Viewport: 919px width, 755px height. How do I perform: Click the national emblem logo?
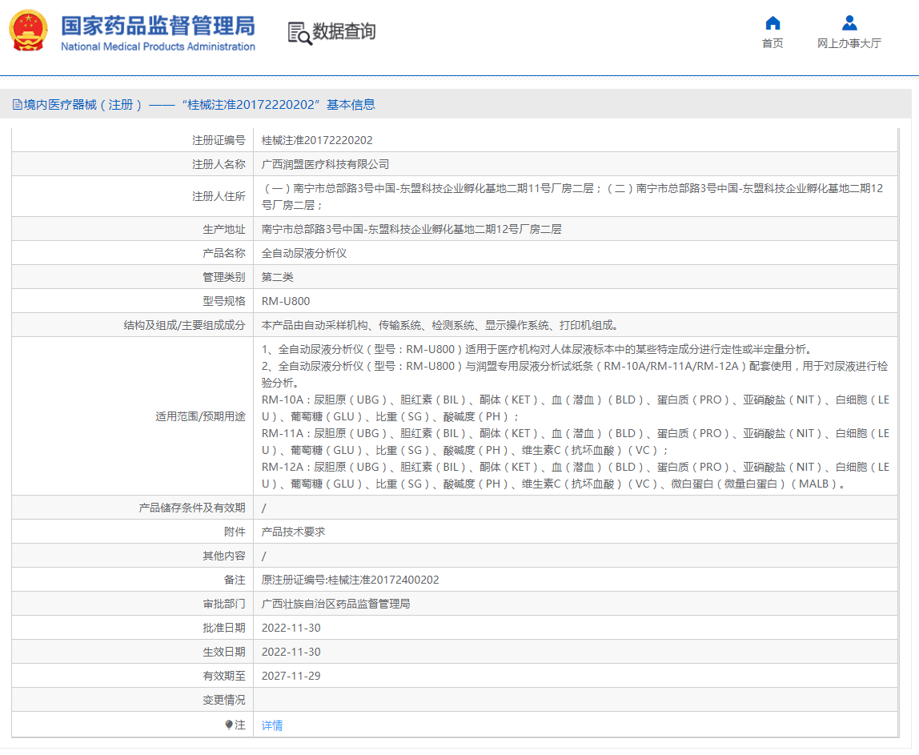pyautogui.click(x=28, y=30)
